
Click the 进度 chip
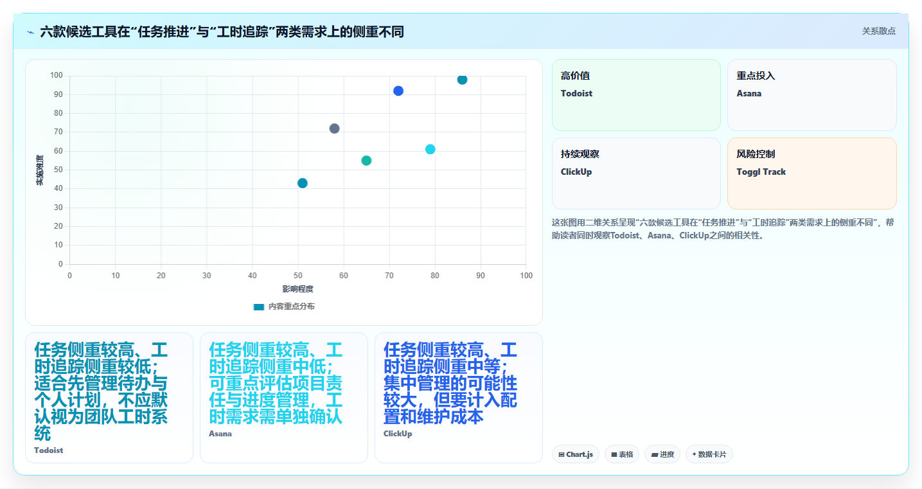pos(662,454)
